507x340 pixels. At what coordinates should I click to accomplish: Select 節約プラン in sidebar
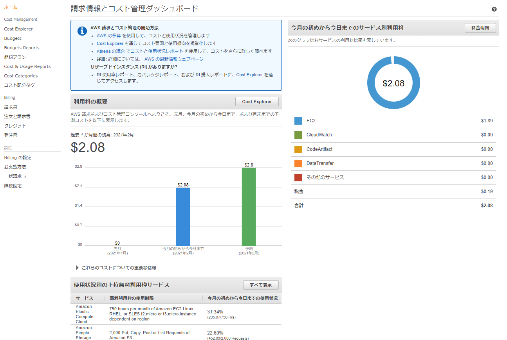pyautogui.click(x=15, y=57)
